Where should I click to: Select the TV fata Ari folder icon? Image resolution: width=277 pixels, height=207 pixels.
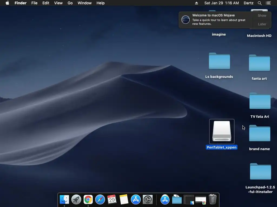[x=260, y=101]
